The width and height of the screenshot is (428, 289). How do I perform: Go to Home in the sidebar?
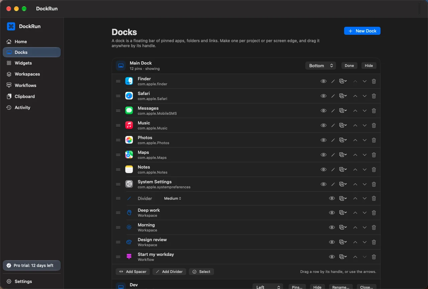(x=32, y=41)
